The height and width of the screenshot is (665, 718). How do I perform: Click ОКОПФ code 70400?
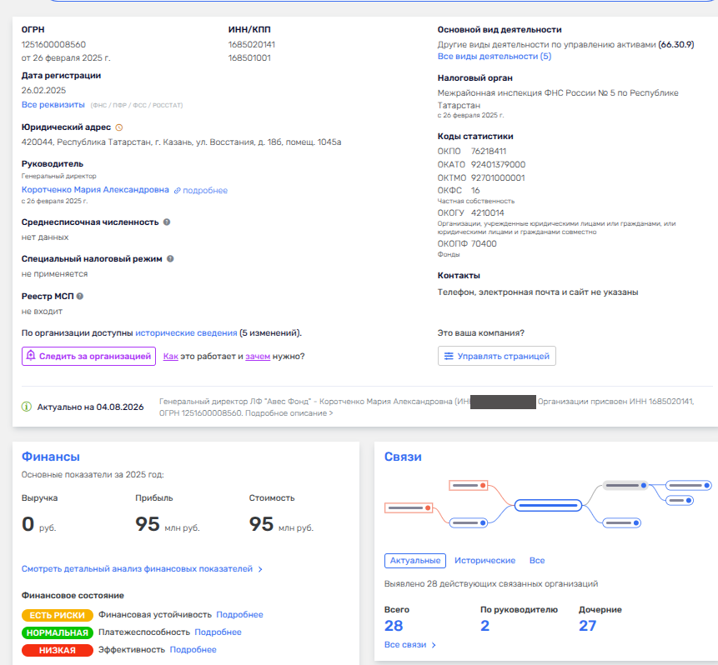coord(484,243)
